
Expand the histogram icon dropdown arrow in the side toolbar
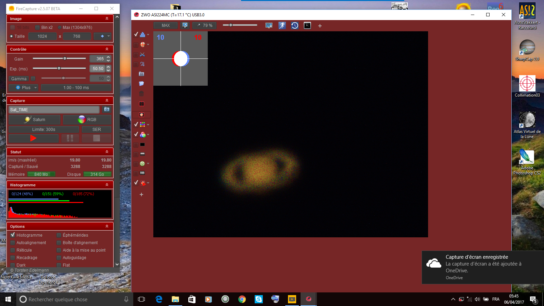[x=148, y=35]
